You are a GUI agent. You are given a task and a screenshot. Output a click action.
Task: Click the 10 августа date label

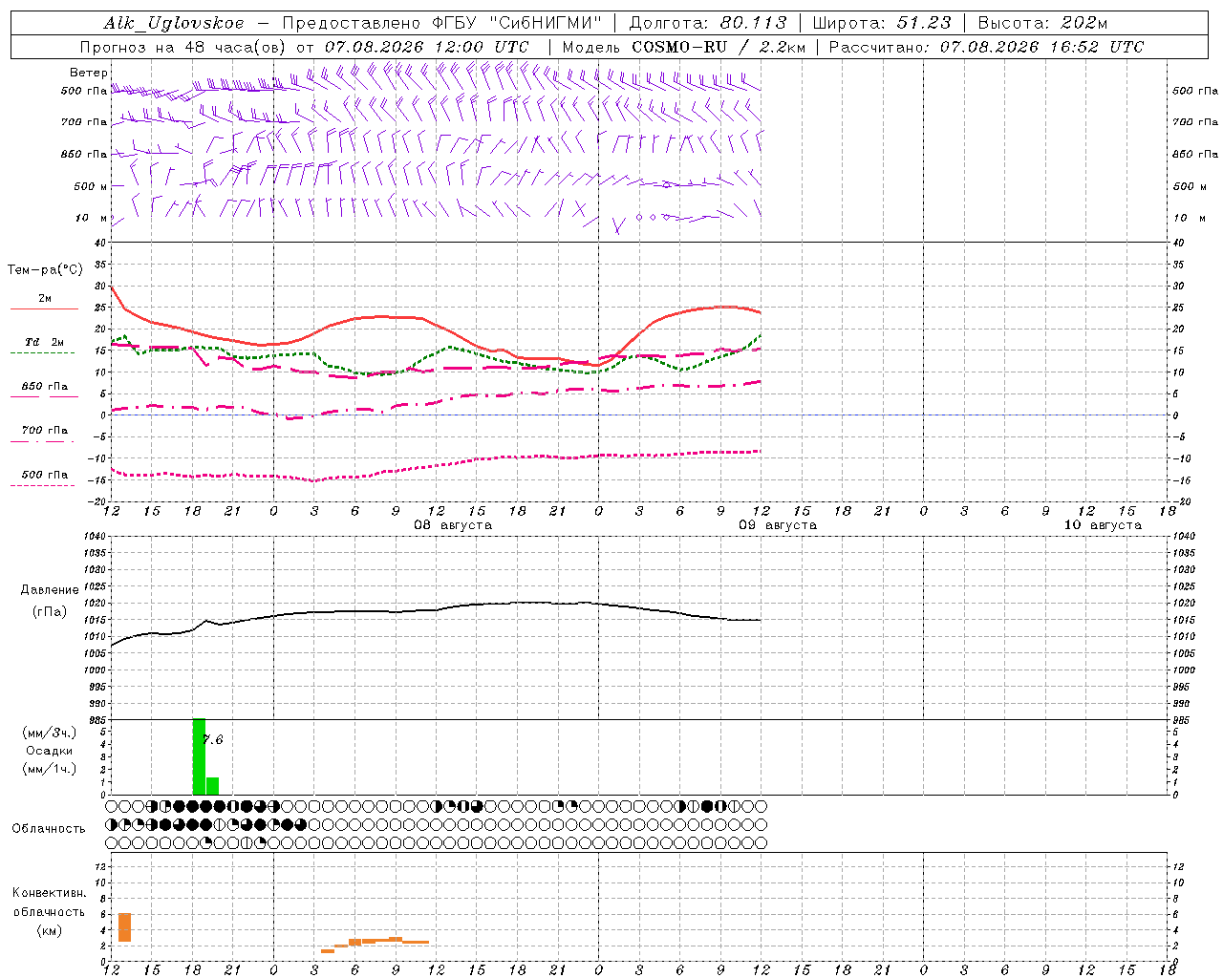point(1103,525)
